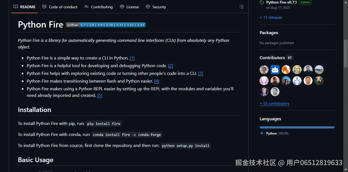Click the Python language color dot

click(x=262, y=133)
